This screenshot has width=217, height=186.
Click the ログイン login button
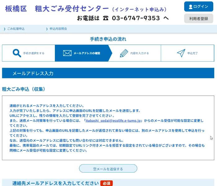pos(199,6)
